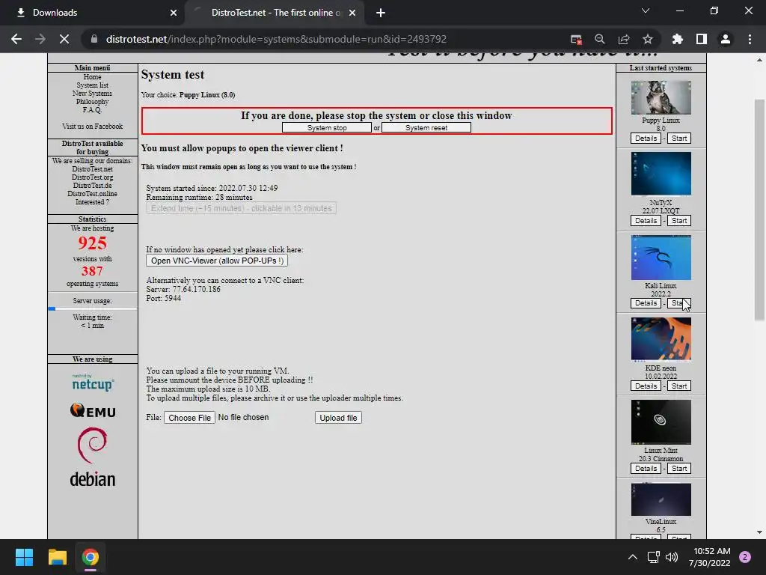Image resolution: width=766 pixels, height=575 pixels.
Task: Follow the Visit us on Facebook link
Action: (92, 126)
